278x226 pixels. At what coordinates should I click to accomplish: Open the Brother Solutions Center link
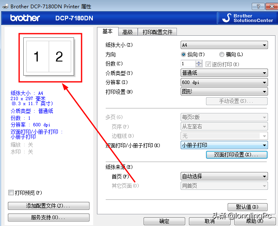[x=247, y=18]
